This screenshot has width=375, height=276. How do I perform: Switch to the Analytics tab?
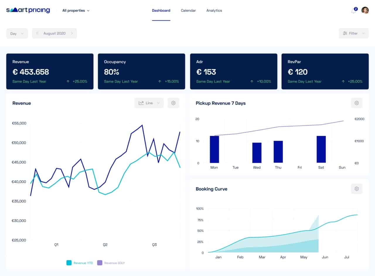point(214,11)
